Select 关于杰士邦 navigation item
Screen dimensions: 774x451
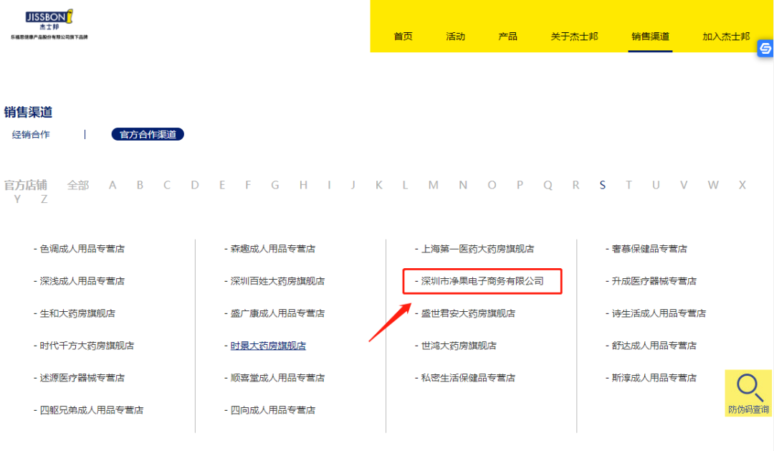[574, 37]
